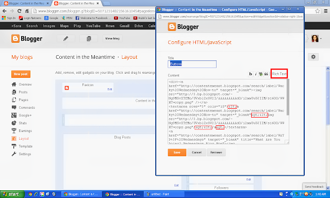This screenshot has height=198, width=330.
Task: Open Earnings in sidebar
Action: click(25, 131)
